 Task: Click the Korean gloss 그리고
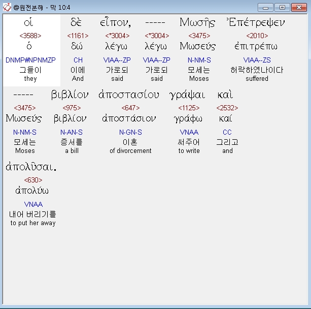coord(227,142)
